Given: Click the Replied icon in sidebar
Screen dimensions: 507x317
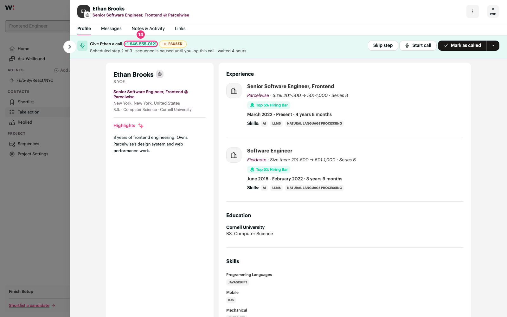Looking at the screenshot, I should click(x=12, y=122).
